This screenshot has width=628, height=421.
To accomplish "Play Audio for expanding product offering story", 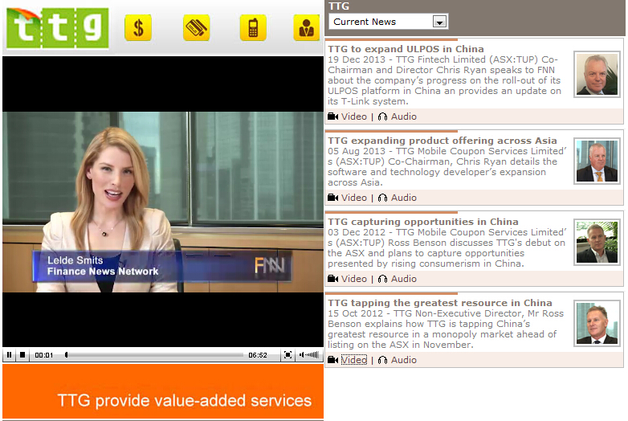I will pos(404,198).
